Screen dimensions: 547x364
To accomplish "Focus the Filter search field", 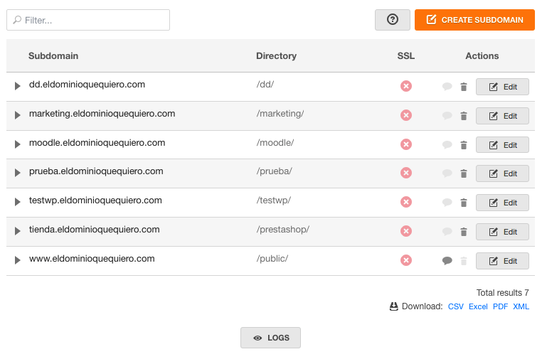I will pyautogui.click(x=88, y=20).
